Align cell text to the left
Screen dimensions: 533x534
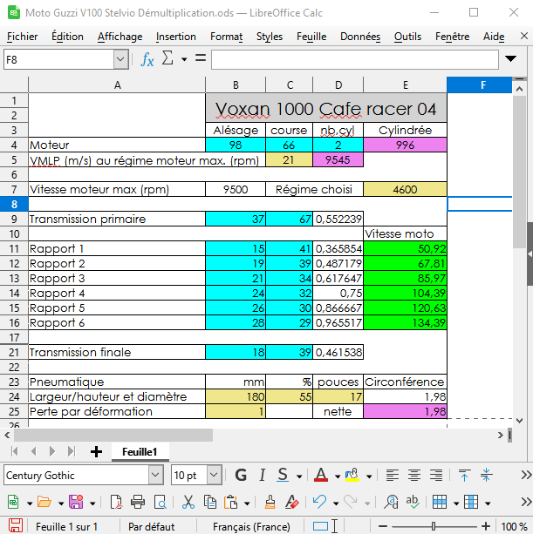[393, 475]
